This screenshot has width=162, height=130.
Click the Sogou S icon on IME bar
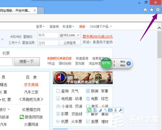point(89,110)
